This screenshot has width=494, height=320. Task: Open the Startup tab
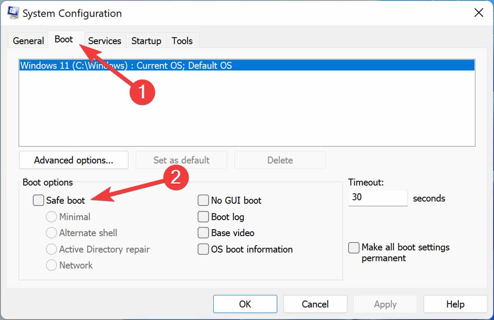click(146, 40)
